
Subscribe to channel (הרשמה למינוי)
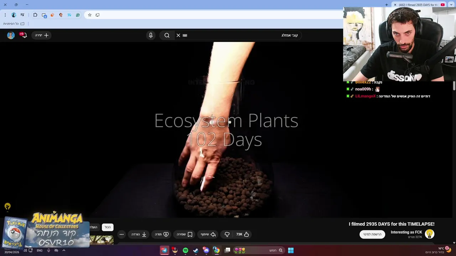(372, 234)
